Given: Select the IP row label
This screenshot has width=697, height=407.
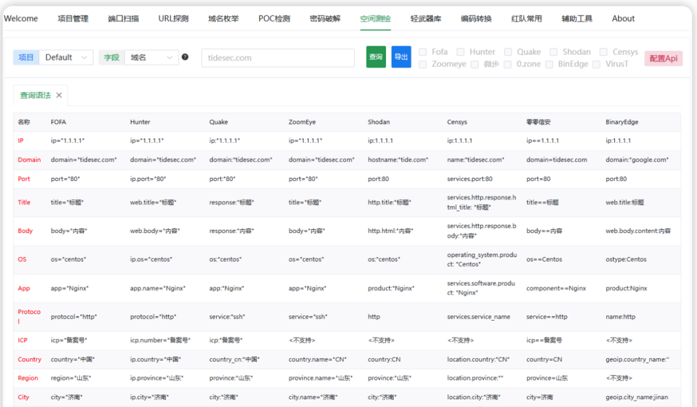Looking at the screenshot, I should click(21, 140).
